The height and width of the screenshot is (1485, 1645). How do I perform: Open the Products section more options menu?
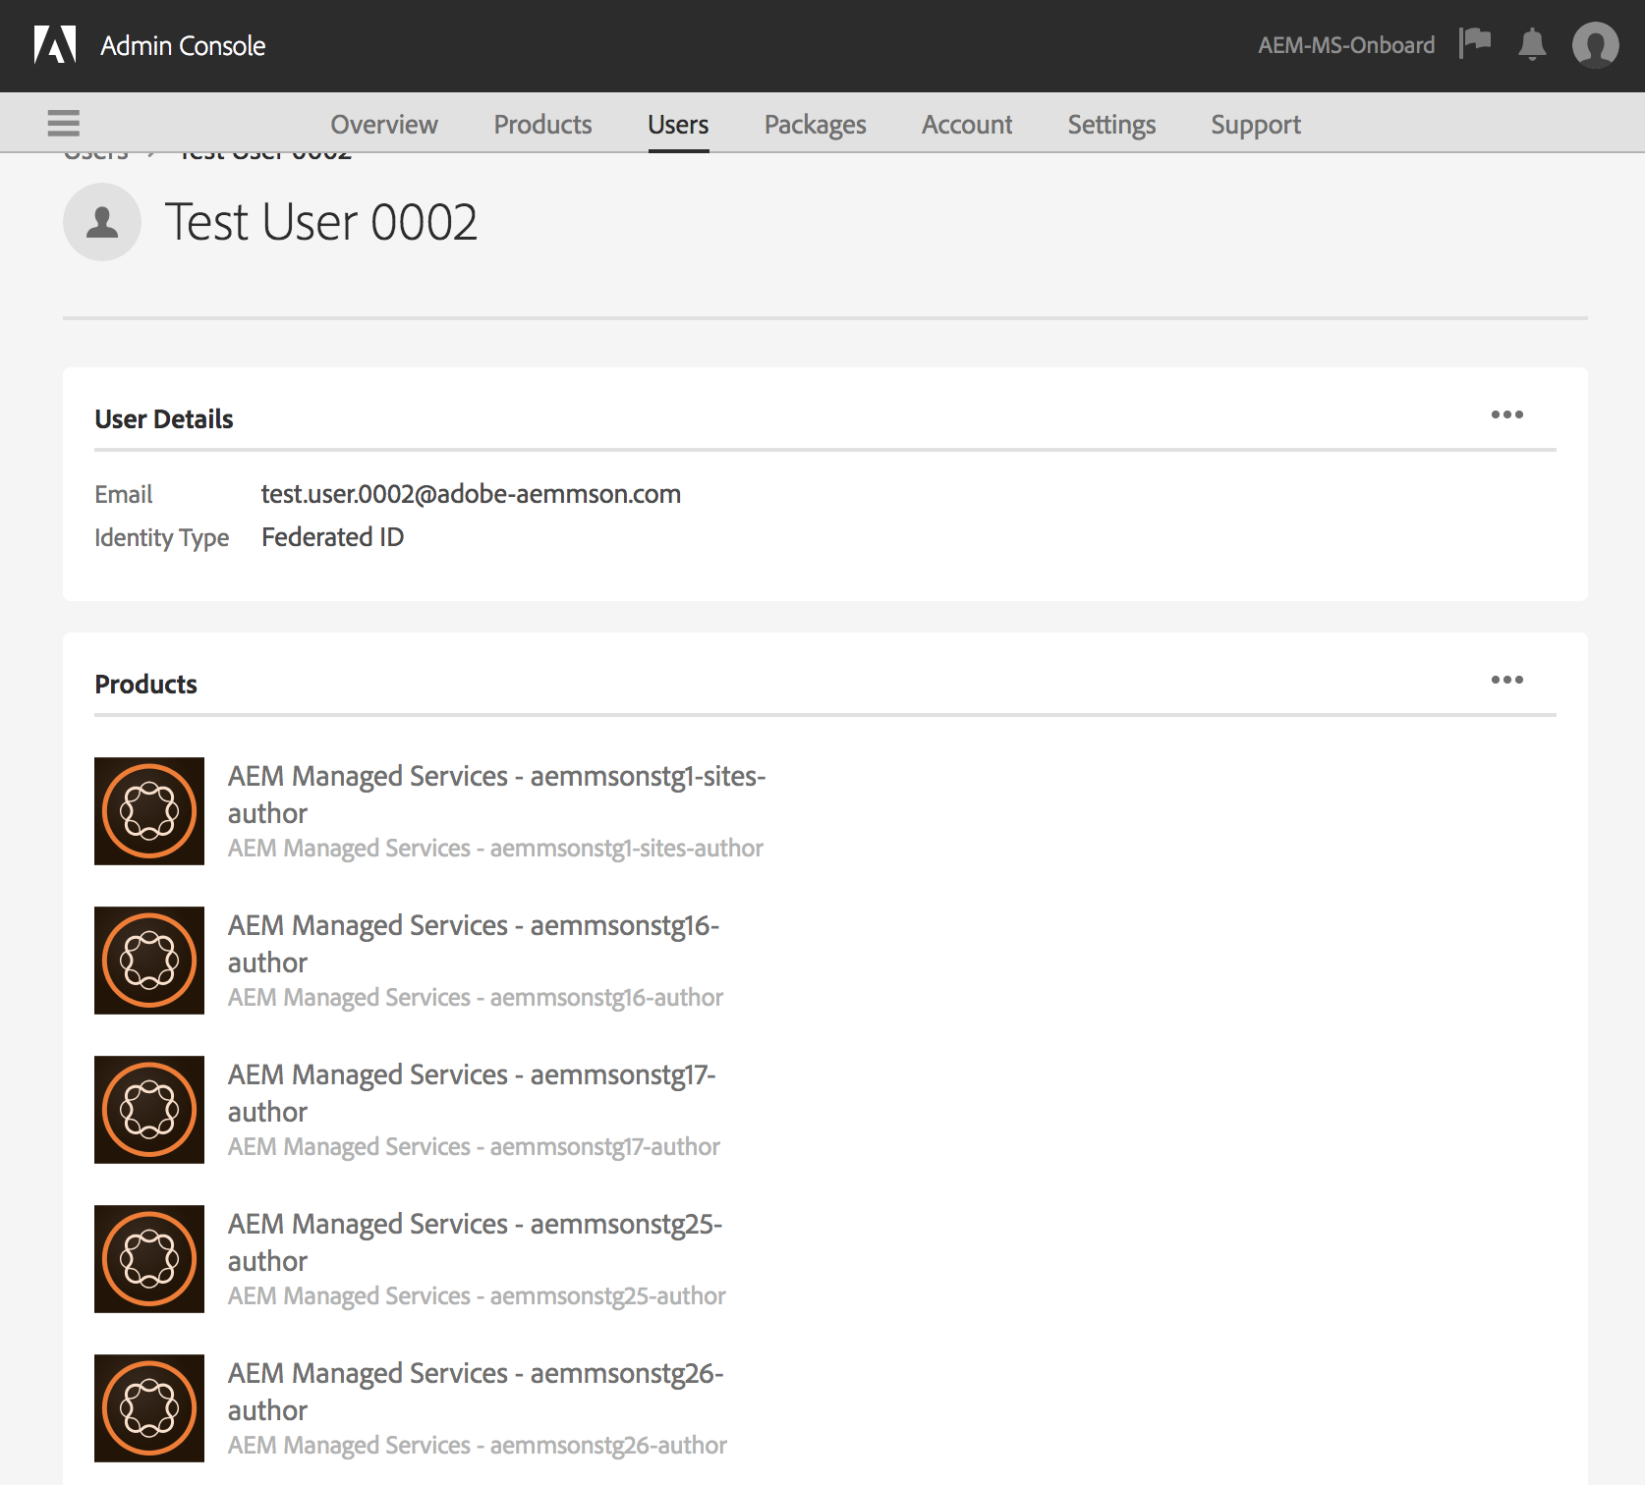(x=1507, y=680)
